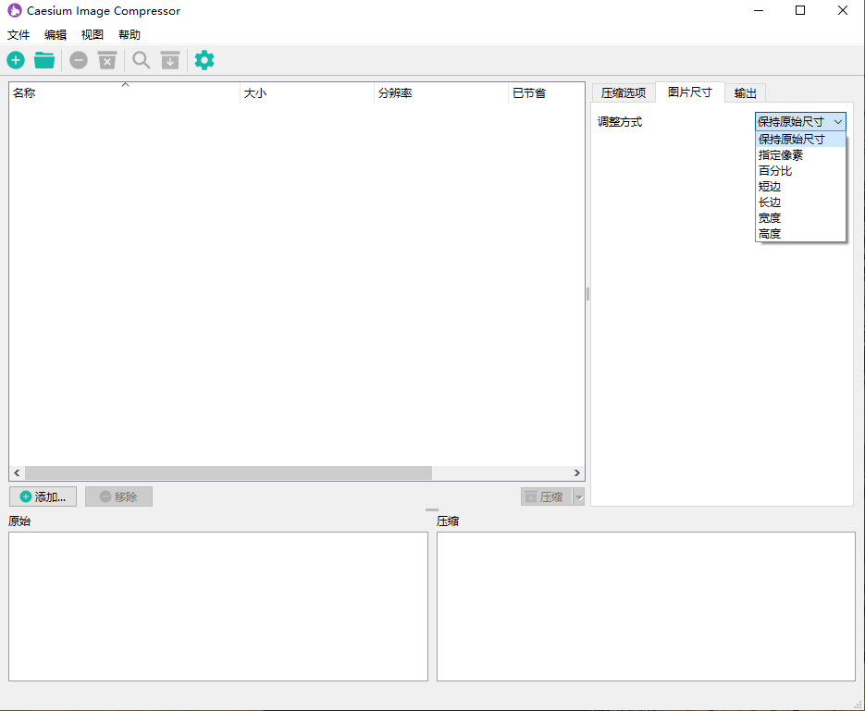The height and width of the screenshot is (711, 865).
Task: Click the Caesium app logo in title bar
Action: click(15, 11)
